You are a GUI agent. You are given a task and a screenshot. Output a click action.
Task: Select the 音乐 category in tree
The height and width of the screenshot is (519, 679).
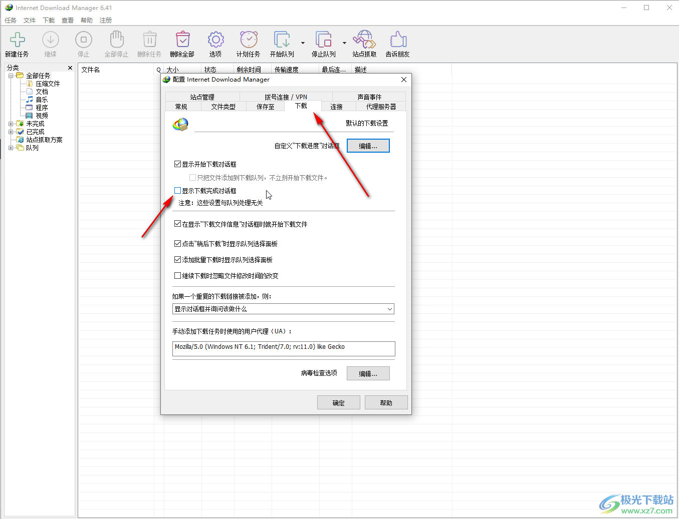42,100
